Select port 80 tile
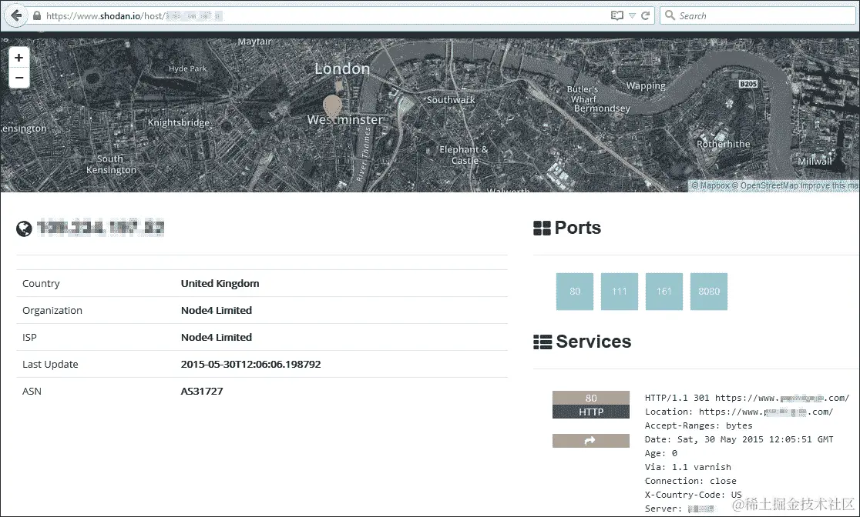Image resolution: width=860 pixels, height=517 pixels. [x=575, y=292]
